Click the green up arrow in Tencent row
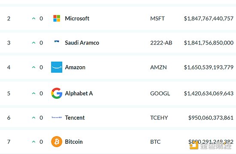Screen dimensions: 236x154 [x=34, y=118]
